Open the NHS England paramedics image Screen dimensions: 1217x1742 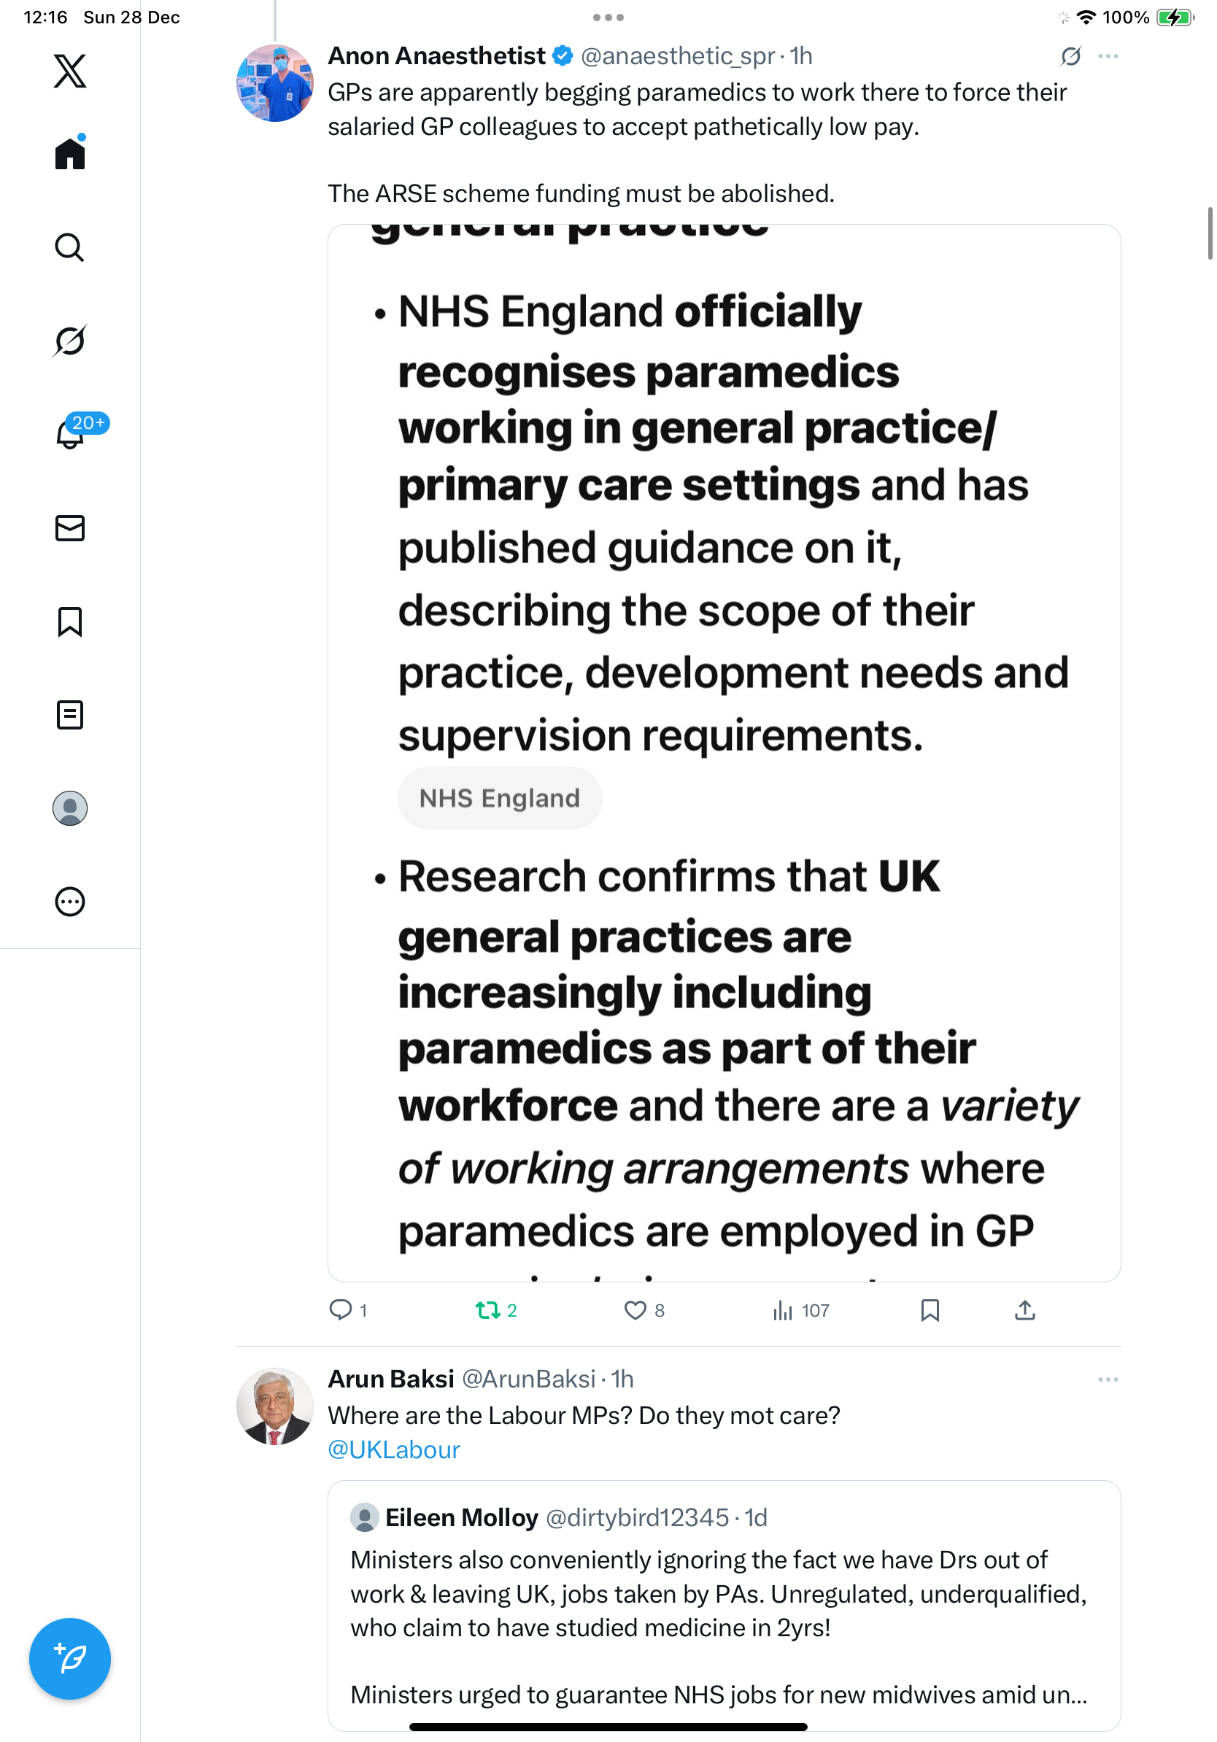pos(724,753)
